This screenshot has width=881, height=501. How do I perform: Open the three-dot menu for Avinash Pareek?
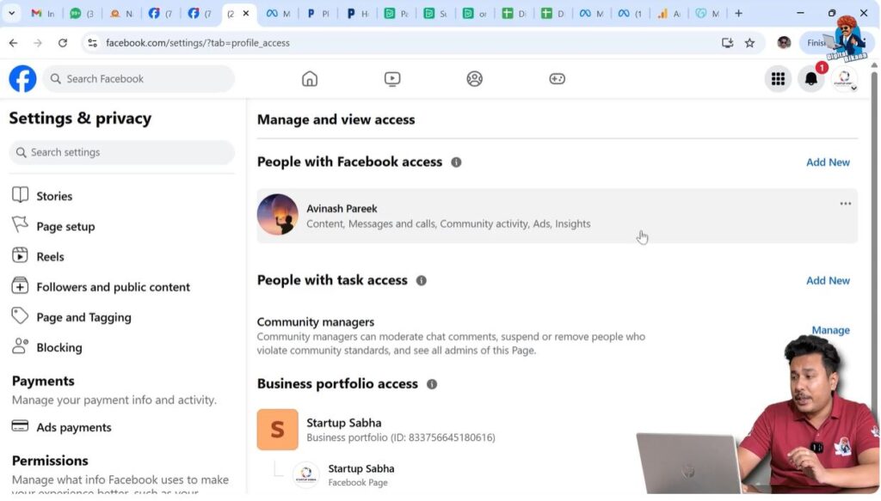click(x=845, y=203)
